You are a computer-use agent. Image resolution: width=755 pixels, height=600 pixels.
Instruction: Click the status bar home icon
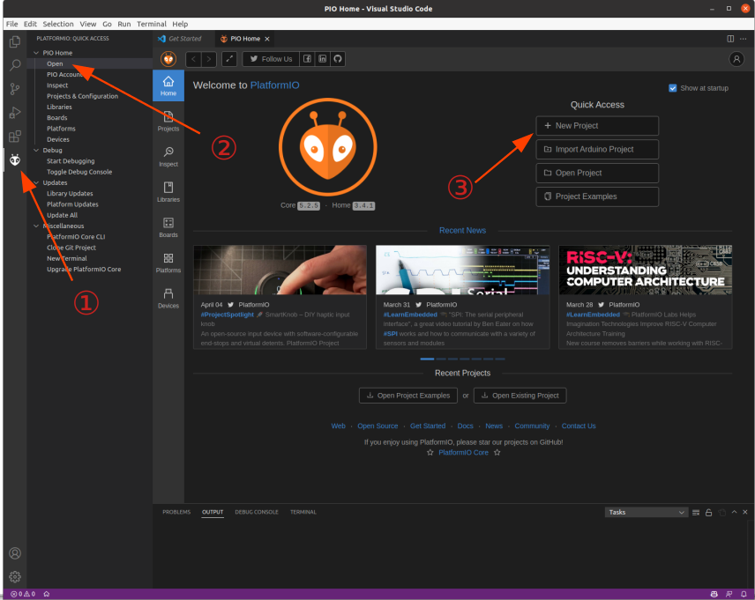47,594
